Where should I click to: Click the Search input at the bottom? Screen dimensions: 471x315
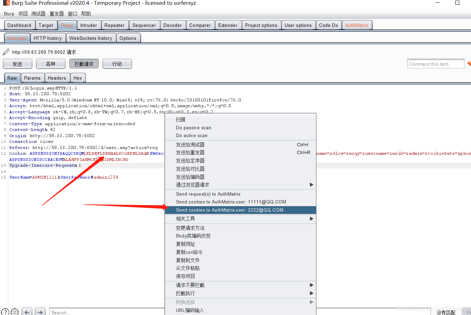102,312
